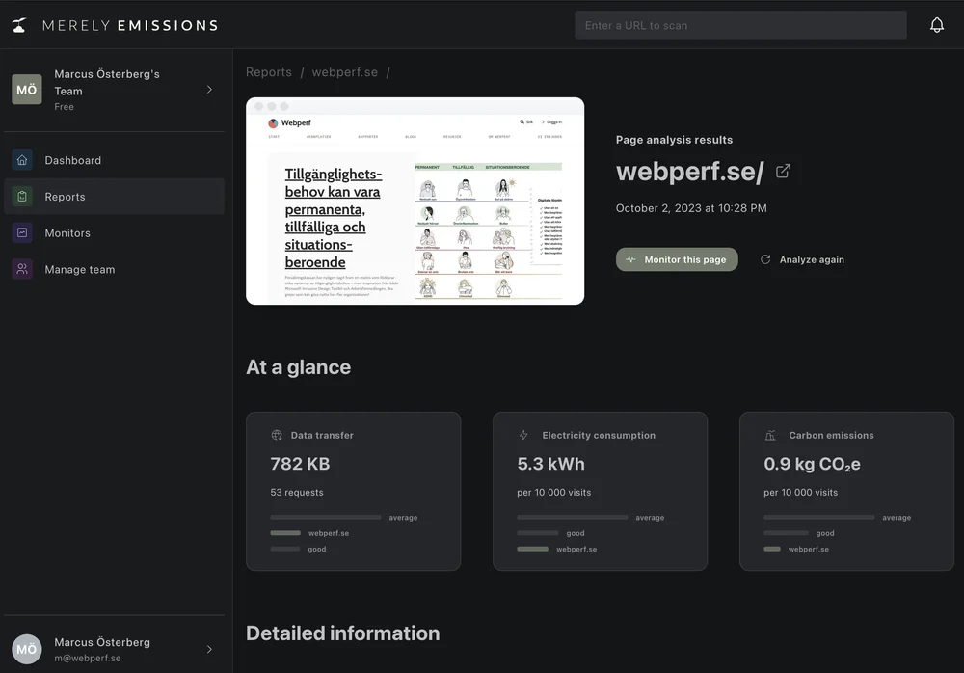Viewport: 964px width, 673px height.
Task: Click the Data transfer card icon
Action: pyautogui.click(x=275, y=434)
